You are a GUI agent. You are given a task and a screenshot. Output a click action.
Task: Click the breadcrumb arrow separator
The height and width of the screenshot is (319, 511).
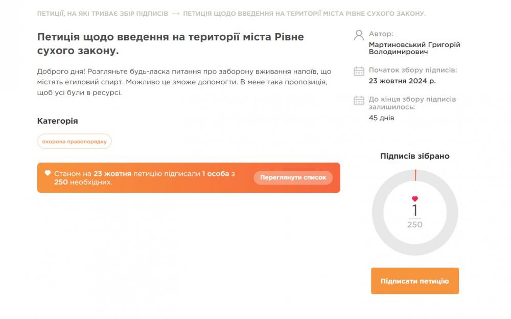[175, 13]
